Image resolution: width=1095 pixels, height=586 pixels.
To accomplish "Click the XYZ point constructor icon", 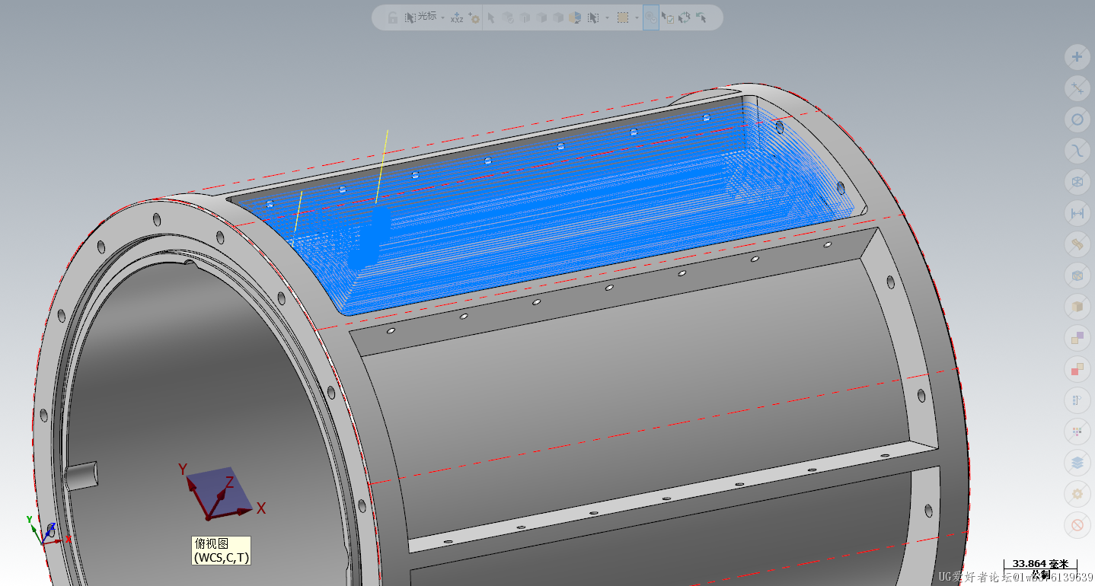I will [x=457, y=18].
